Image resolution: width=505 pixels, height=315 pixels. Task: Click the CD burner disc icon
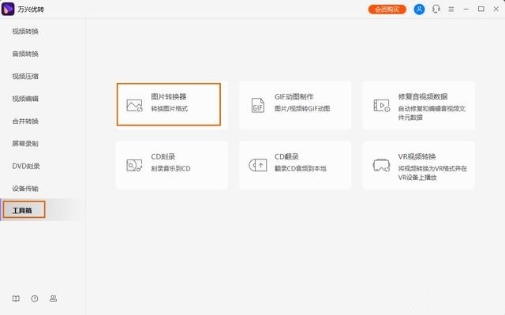pyautogui.click(x=134, y=165)
